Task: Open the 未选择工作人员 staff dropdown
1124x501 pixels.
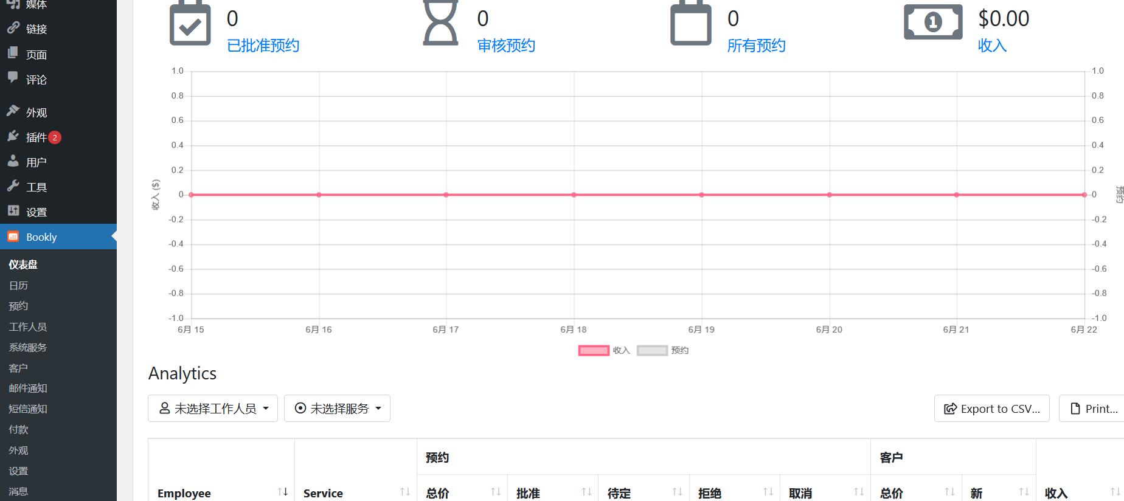Action: [213, 409]
